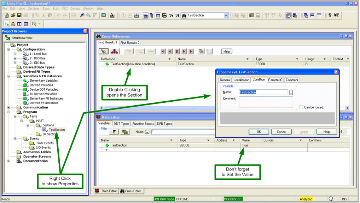Open a project with the folder icon

pyautogui.click(x=13, y=15)
